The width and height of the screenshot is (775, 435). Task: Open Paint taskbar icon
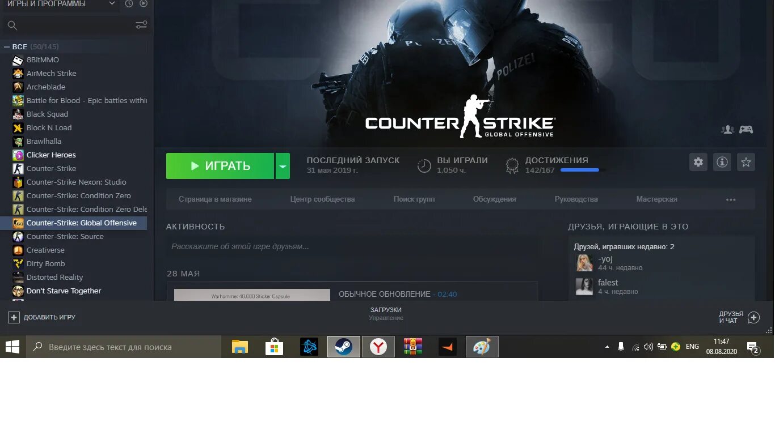coord(482,347)
